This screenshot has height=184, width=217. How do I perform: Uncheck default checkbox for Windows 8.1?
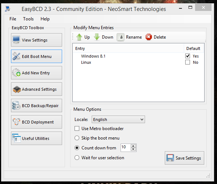coord(187,56)
